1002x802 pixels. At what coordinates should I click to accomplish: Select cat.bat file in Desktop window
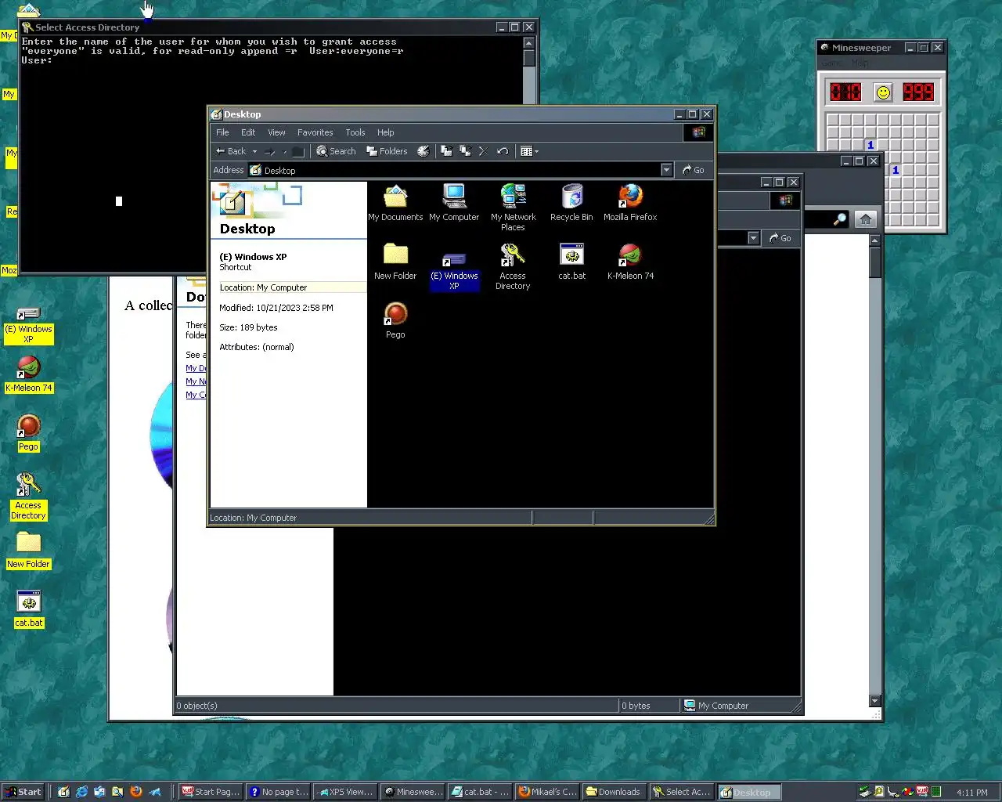571,262
